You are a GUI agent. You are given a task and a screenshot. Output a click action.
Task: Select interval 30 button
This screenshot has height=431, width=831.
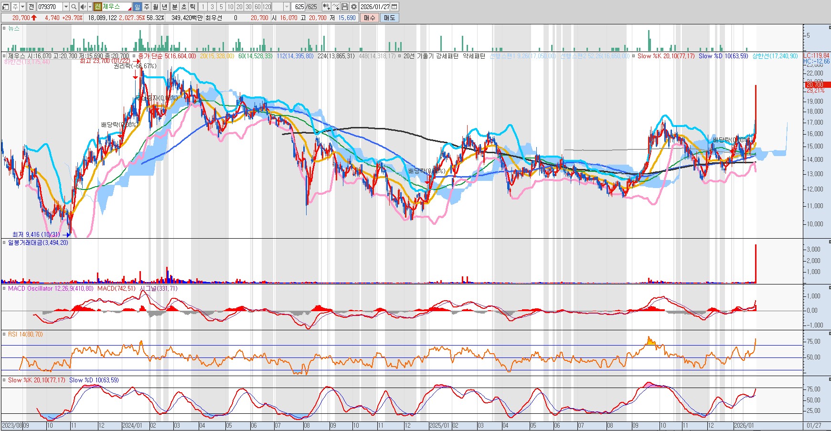tap(248, 7)
